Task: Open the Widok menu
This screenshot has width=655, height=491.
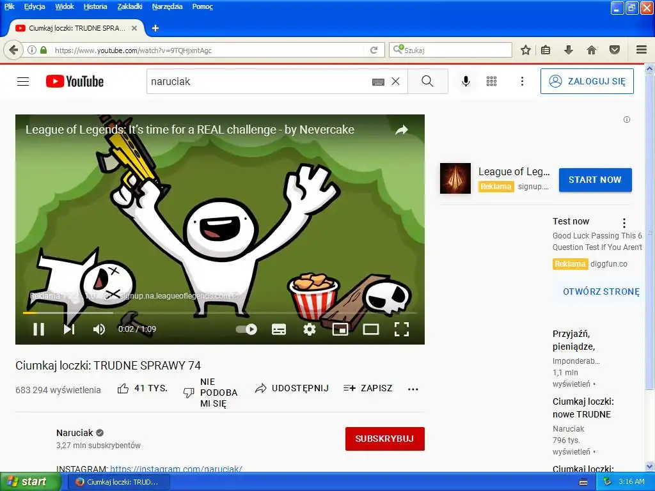Action: coord(65,6)
